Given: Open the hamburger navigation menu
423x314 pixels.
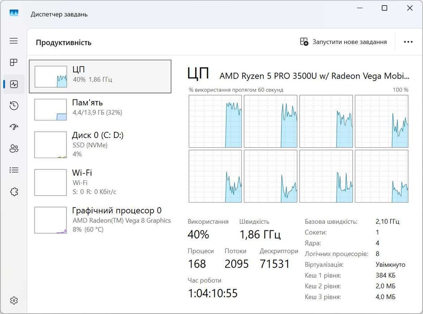Looking at the screenshot, I should 14,41.
